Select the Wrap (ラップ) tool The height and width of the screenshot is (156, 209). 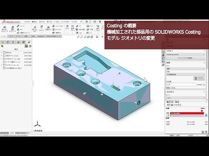tap(90, 26)
